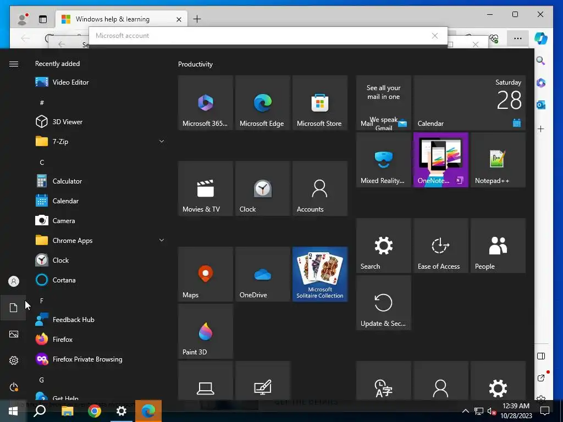Open the People tile

pyautogui.click(x=498, y=246)
